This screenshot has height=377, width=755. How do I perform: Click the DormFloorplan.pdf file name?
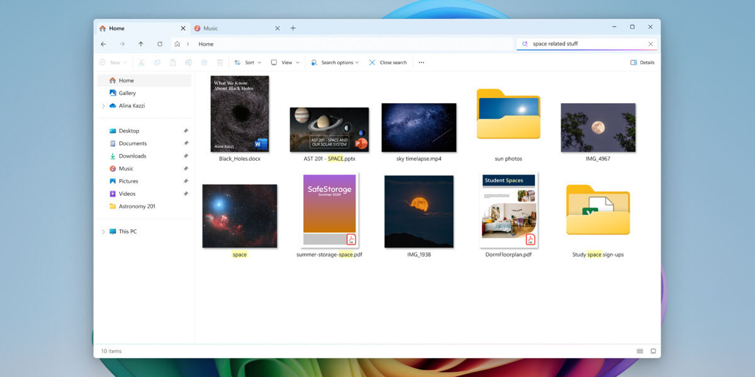coord(508,254)
